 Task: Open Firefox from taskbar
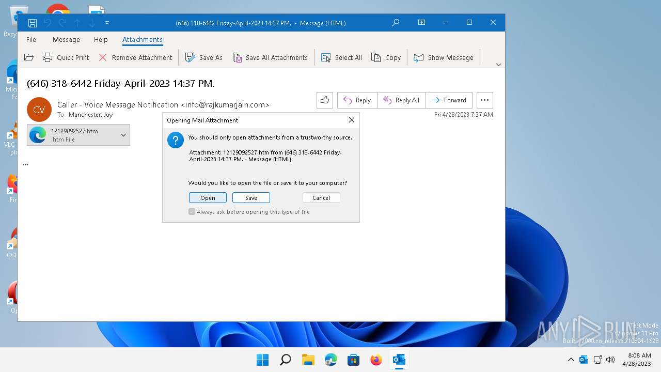pyautogui.click(x=376, y=360)
